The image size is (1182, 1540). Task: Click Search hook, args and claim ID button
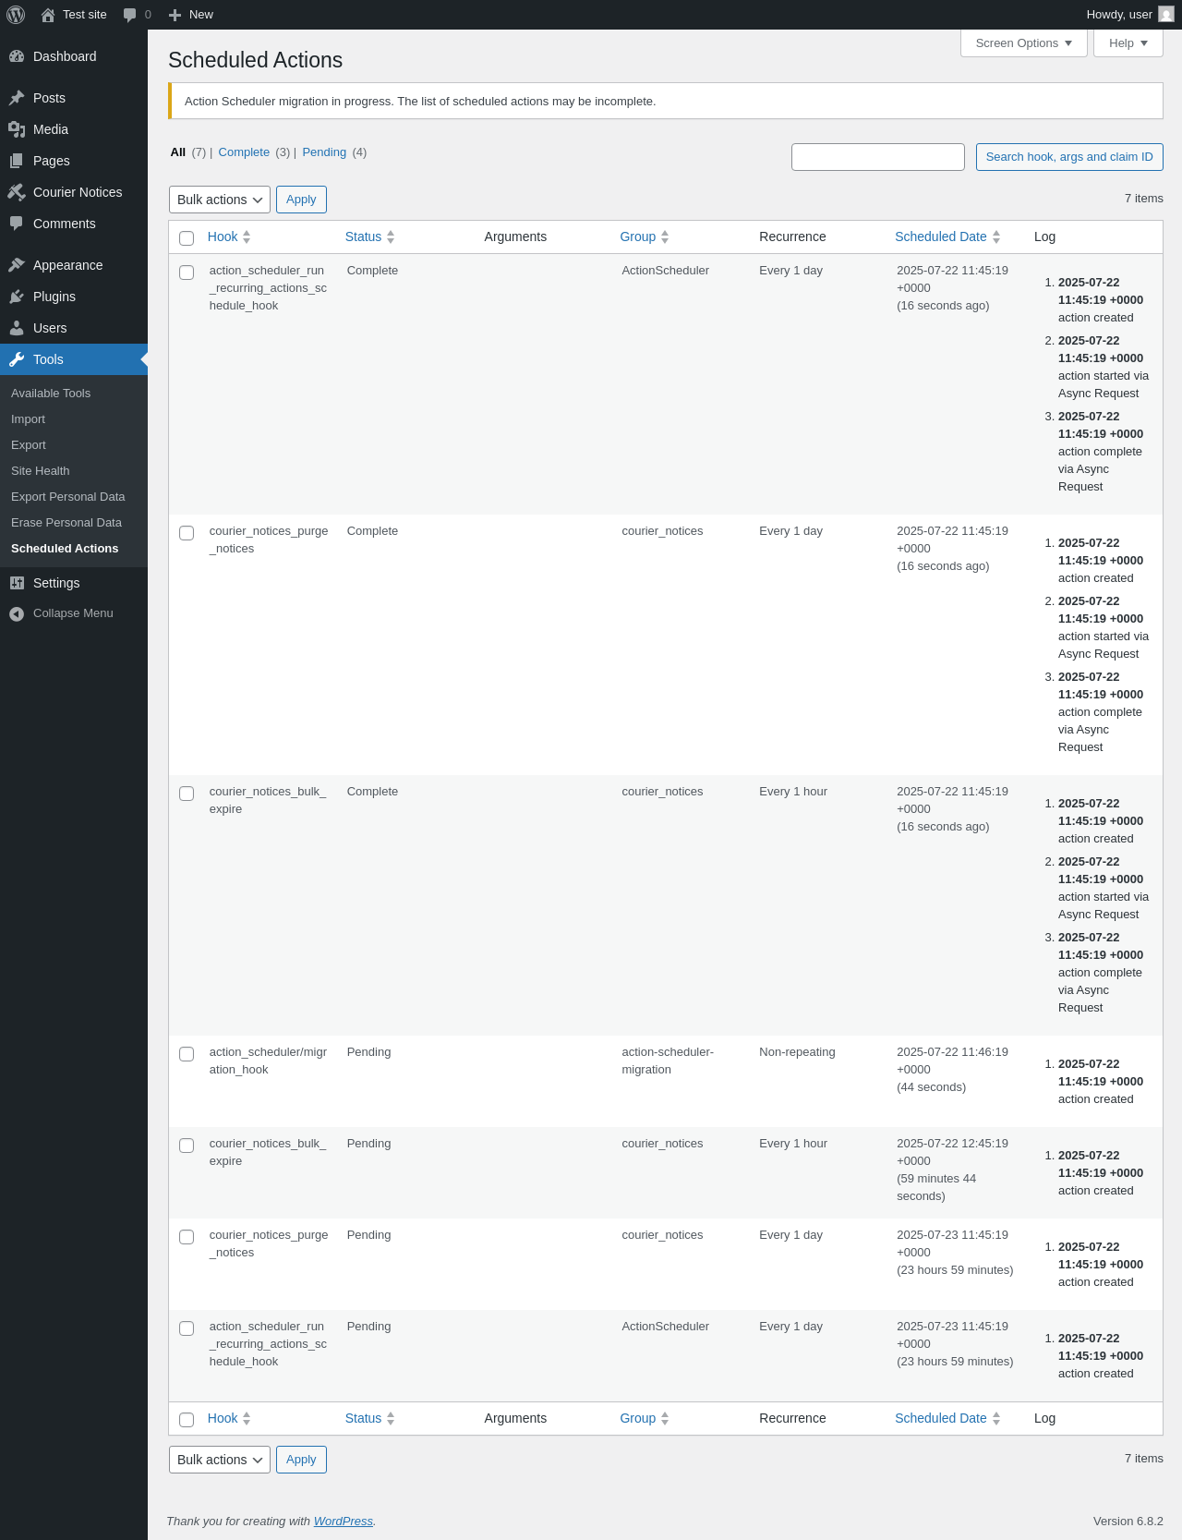point(1069,157)
